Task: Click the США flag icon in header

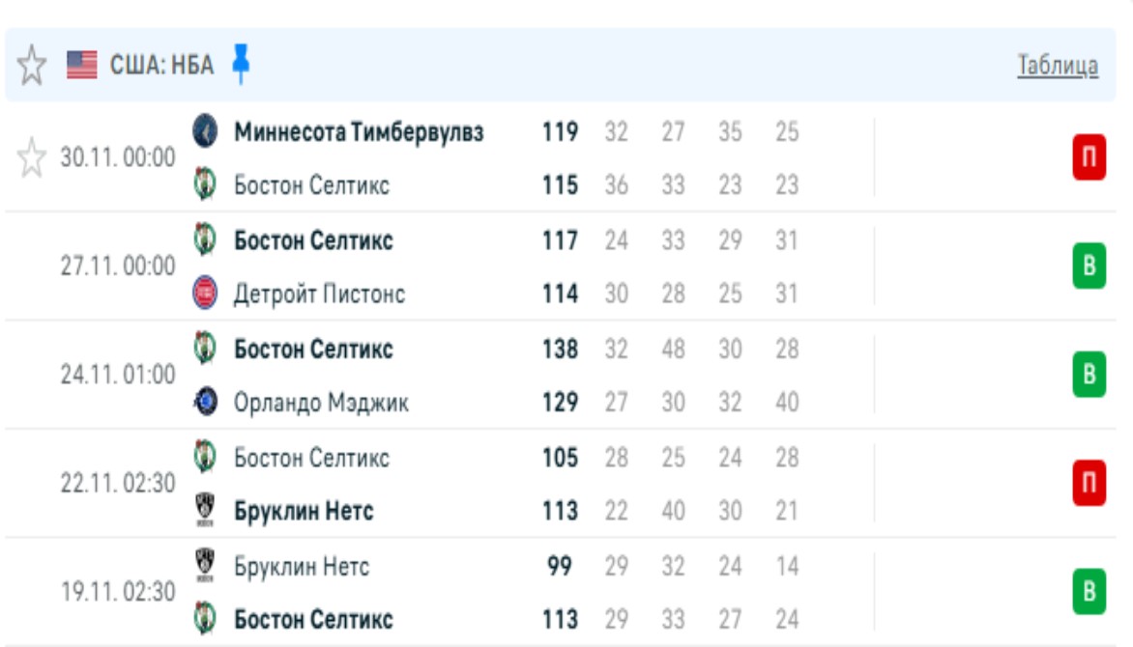Action: (82, 66)
